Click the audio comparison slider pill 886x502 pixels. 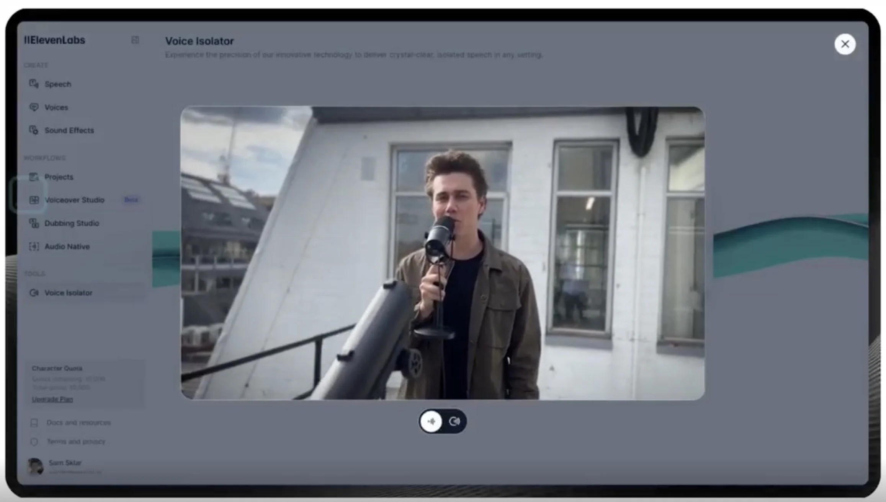443,421
